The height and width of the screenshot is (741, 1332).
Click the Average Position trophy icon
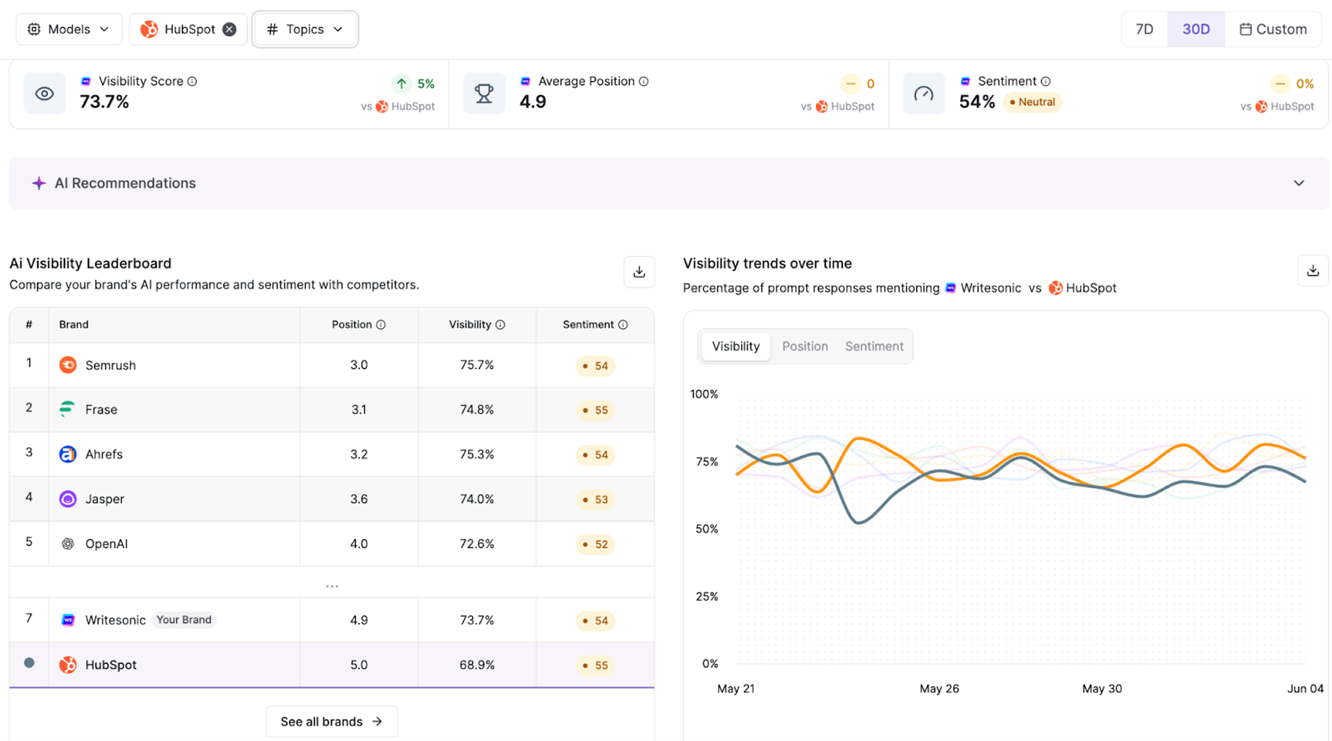tap(484, 94)
